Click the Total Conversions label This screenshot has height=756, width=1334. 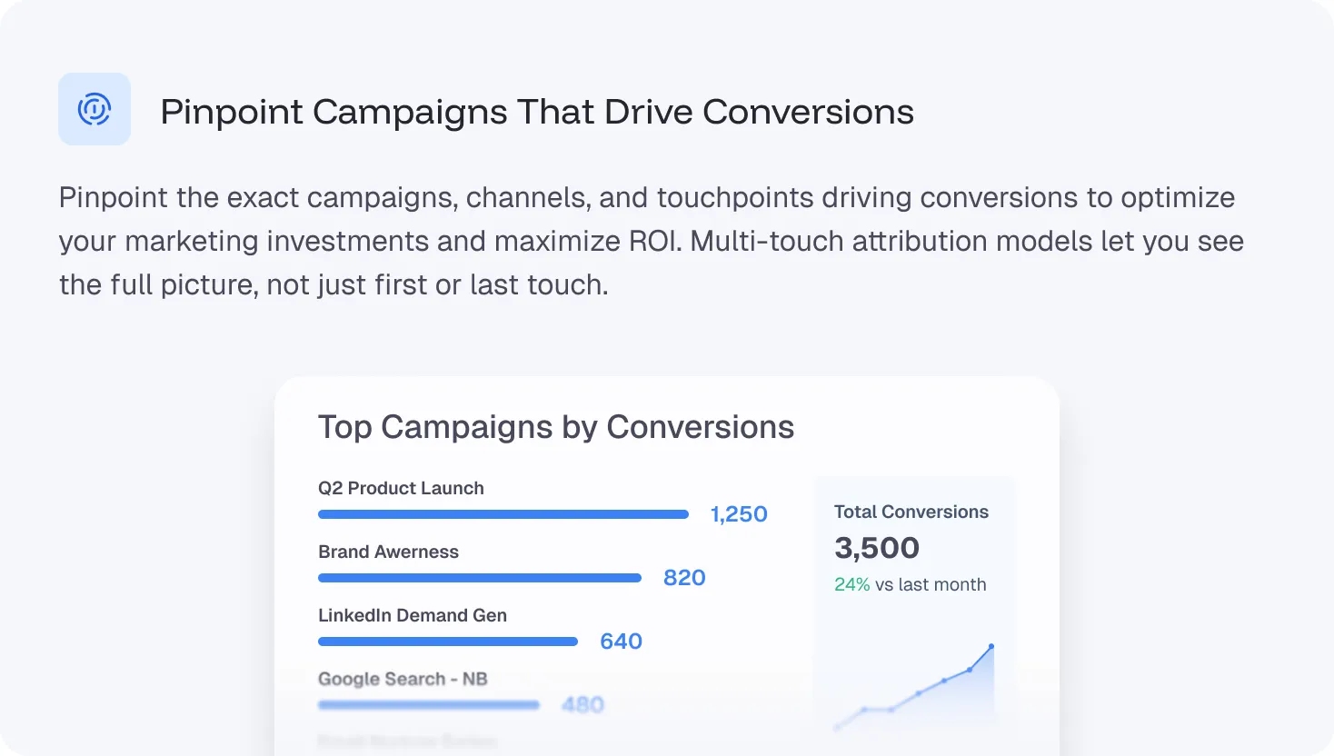(x=911, y=512)
